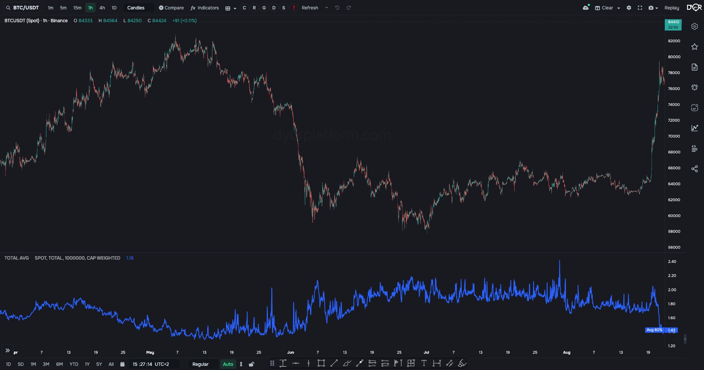
Task: Click the Compare button
Action: (171, 8)
